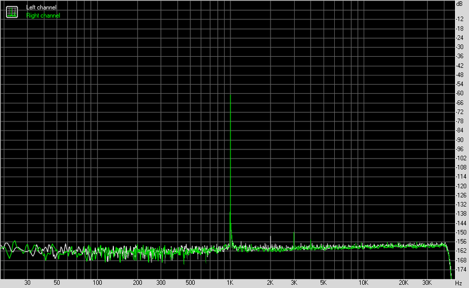Click the -150 dB scale label
The width and height of the screenshot is (469, 288).
tap(461, 232)
